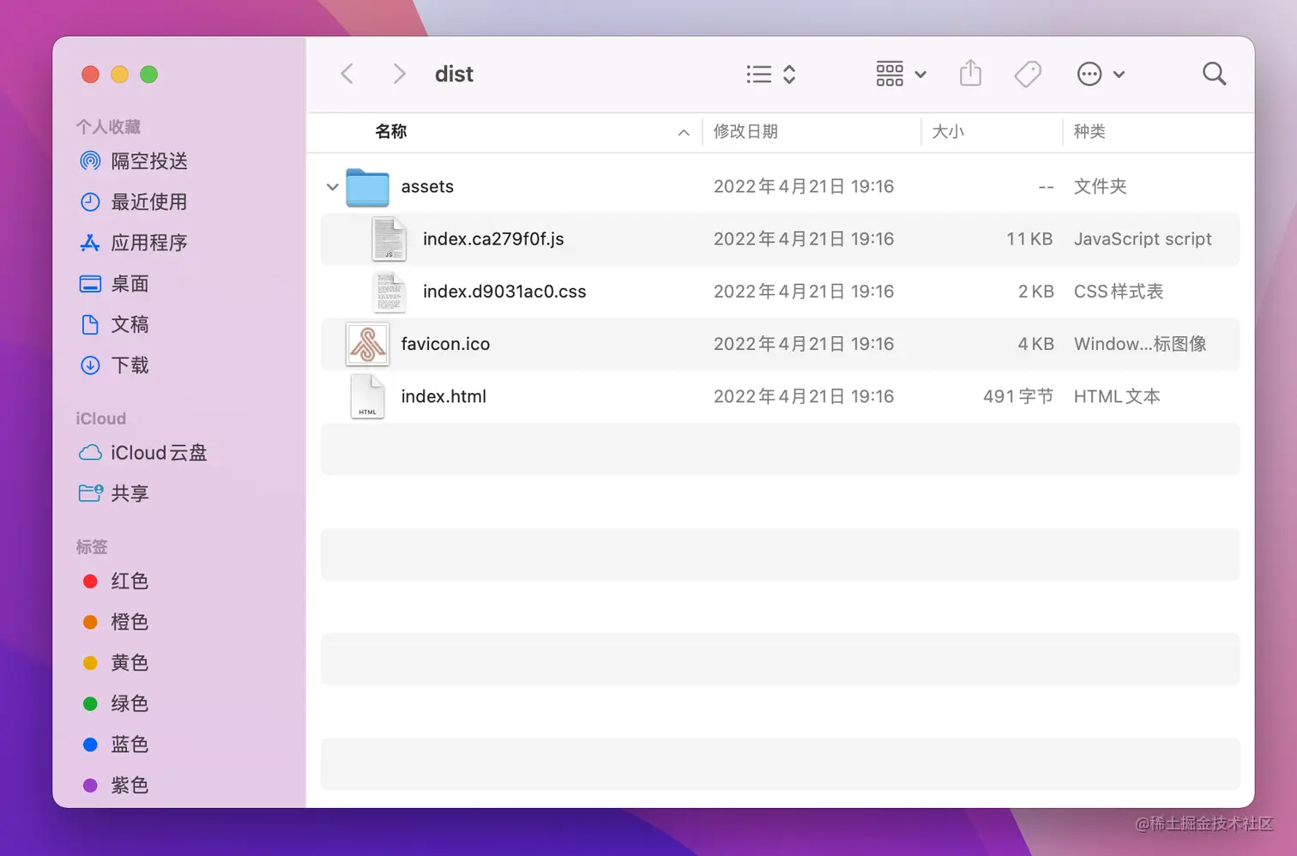Select the assets folder icon

point(367,187)
